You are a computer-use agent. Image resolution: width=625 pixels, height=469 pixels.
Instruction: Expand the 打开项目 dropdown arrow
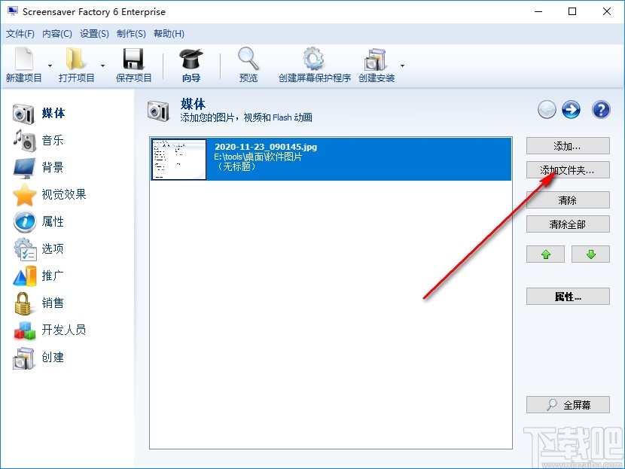click(102, 65)
